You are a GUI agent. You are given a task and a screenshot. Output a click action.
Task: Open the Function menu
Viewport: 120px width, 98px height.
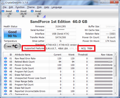point(20,7)
